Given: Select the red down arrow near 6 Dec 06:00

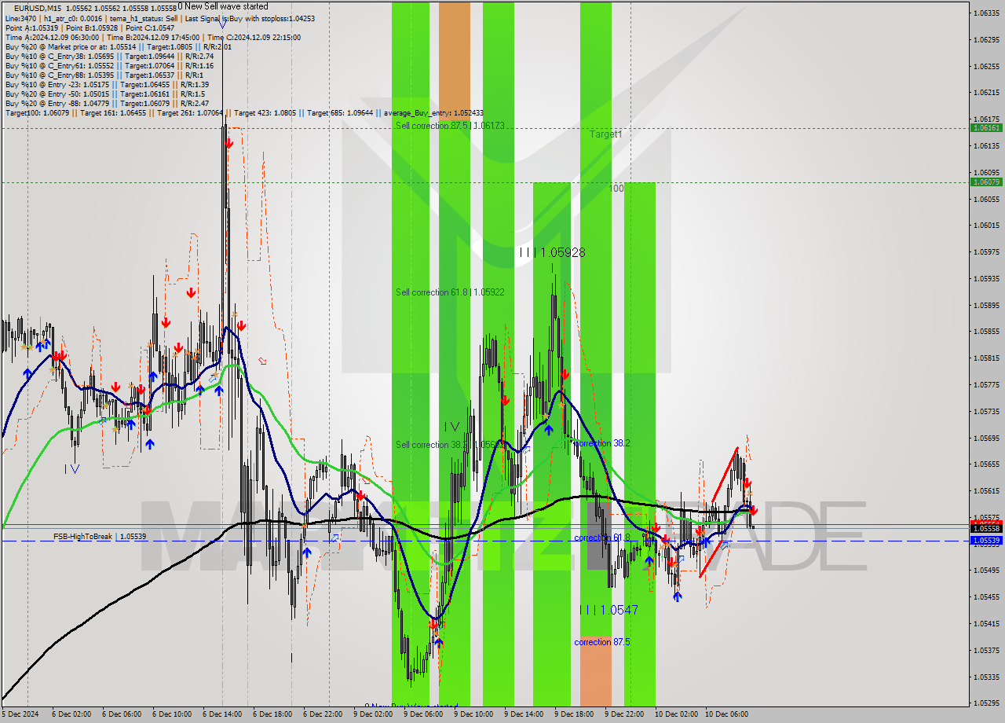Looking at the screenshot, I should [116, 387].
